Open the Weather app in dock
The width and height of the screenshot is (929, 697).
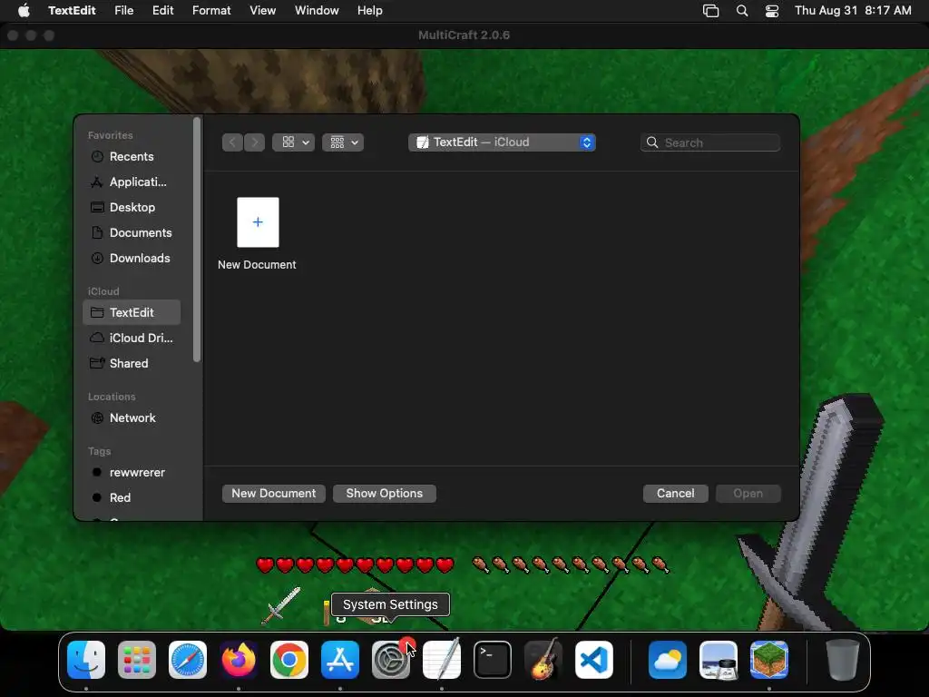pos(668,660)
